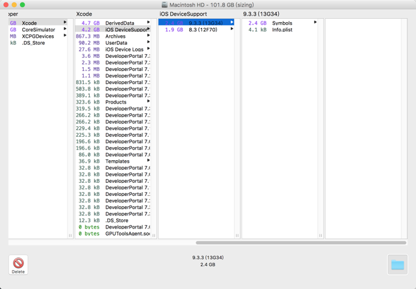
Task: Select the iOS Device Logs 27.6 MB row
Action: [x=113, y=49]
